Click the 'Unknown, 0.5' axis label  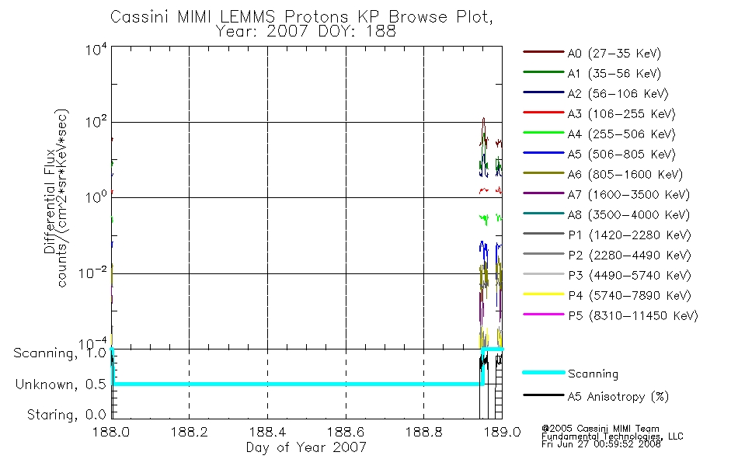click(61, 384)
